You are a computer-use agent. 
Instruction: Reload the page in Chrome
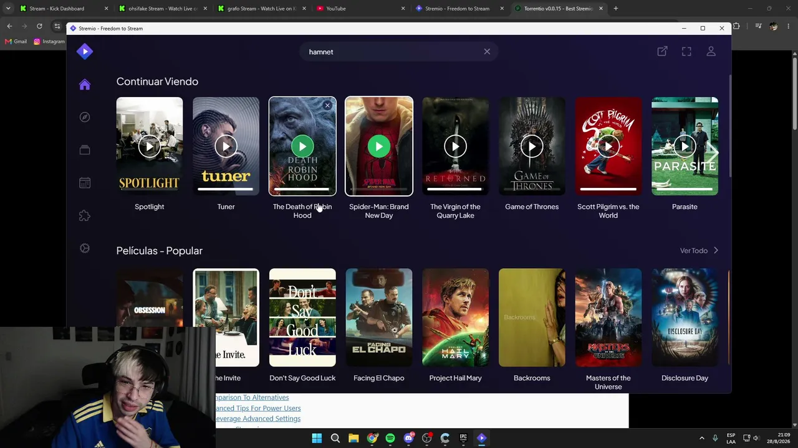[x=39, y=26]
